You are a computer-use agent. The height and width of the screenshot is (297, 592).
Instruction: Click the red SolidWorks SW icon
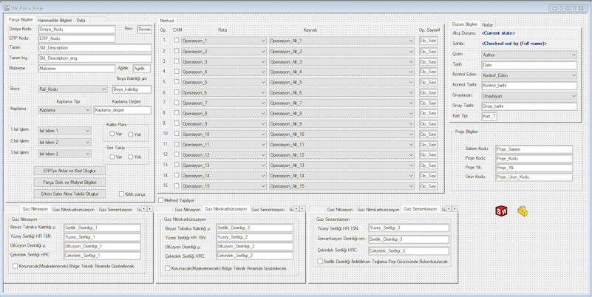click(x=501, y=211)
